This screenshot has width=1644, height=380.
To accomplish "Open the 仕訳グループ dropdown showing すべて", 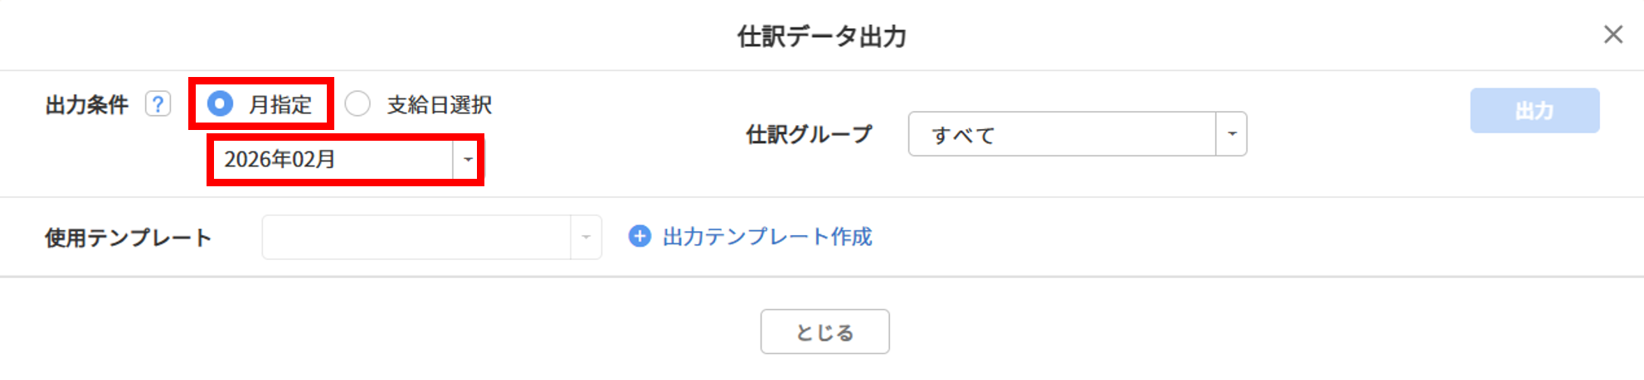I will pos(1062,134).
